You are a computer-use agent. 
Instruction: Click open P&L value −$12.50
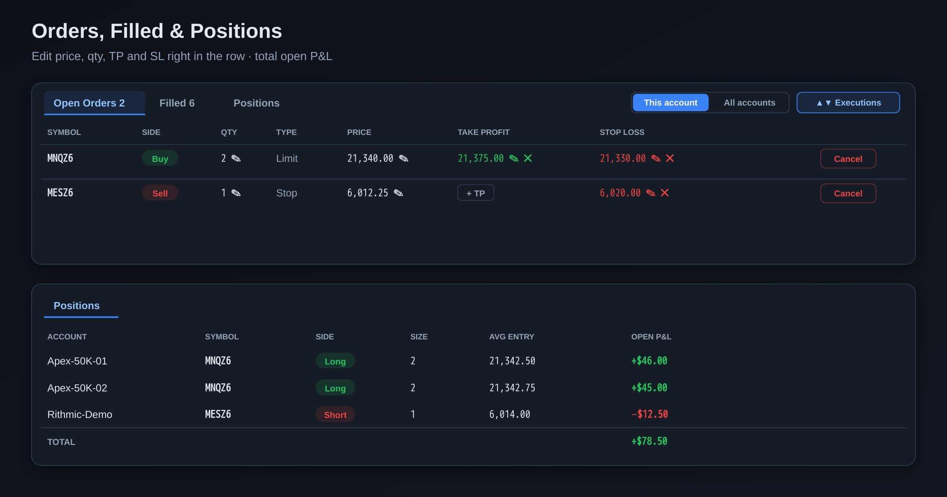point(650,415)
